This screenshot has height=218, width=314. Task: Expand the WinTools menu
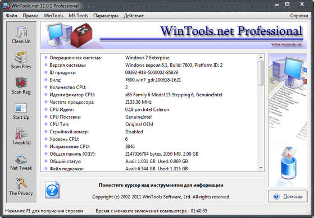click(x=53, y=16)
